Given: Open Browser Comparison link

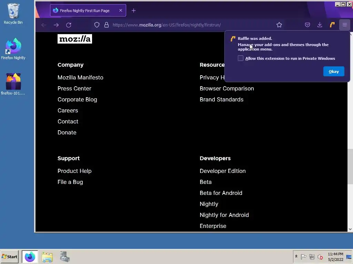Looking at the screenshot, I should coord(227,88).
